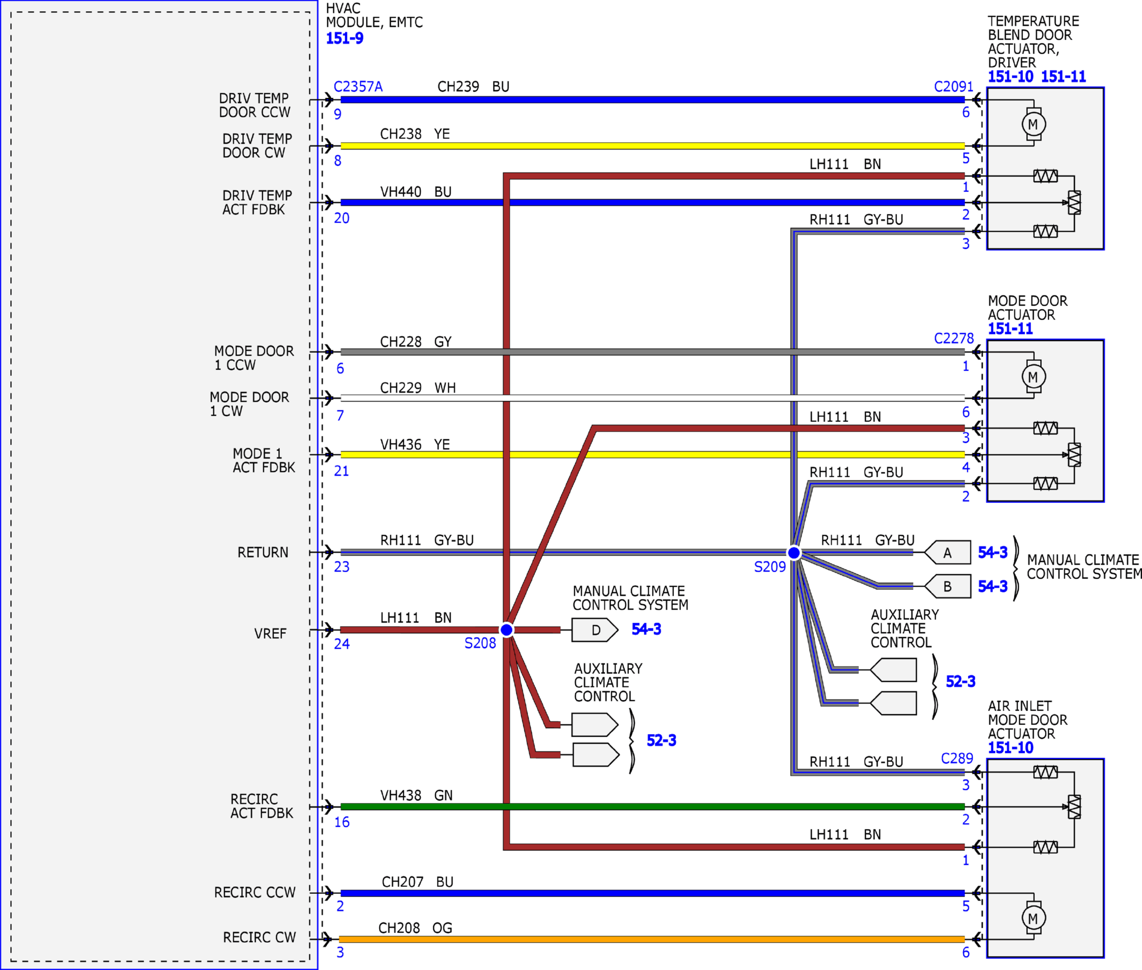Click the CH238 YE wire label
1142x970 pixels.
point(415,134)
